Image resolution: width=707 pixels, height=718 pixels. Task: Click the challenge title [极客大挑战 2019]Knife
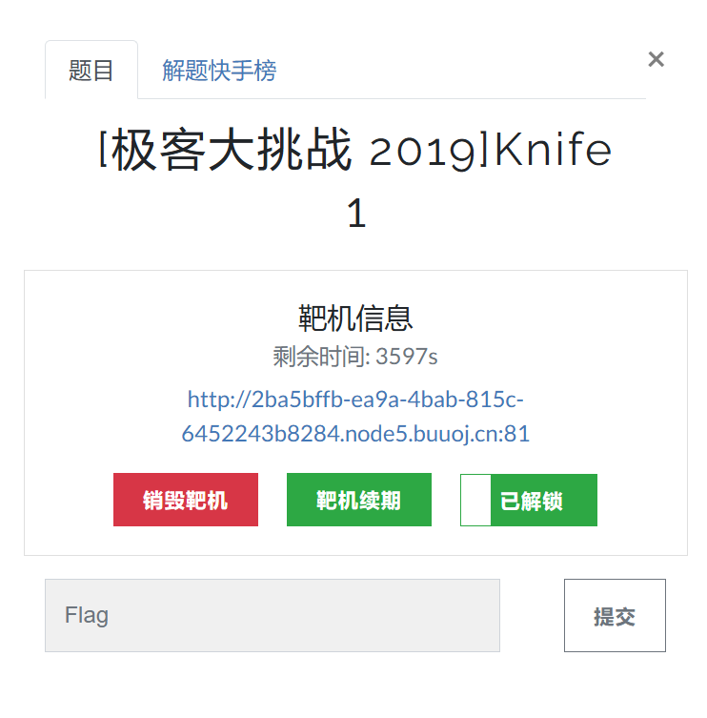355,149
